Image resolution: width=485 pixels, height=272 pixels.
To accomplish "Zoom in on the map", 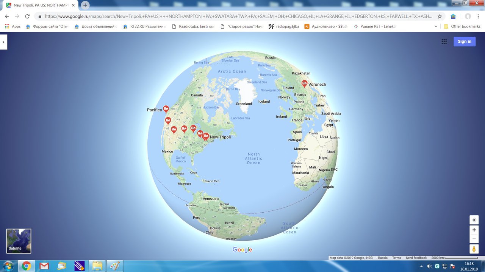I will pos(474,230).
